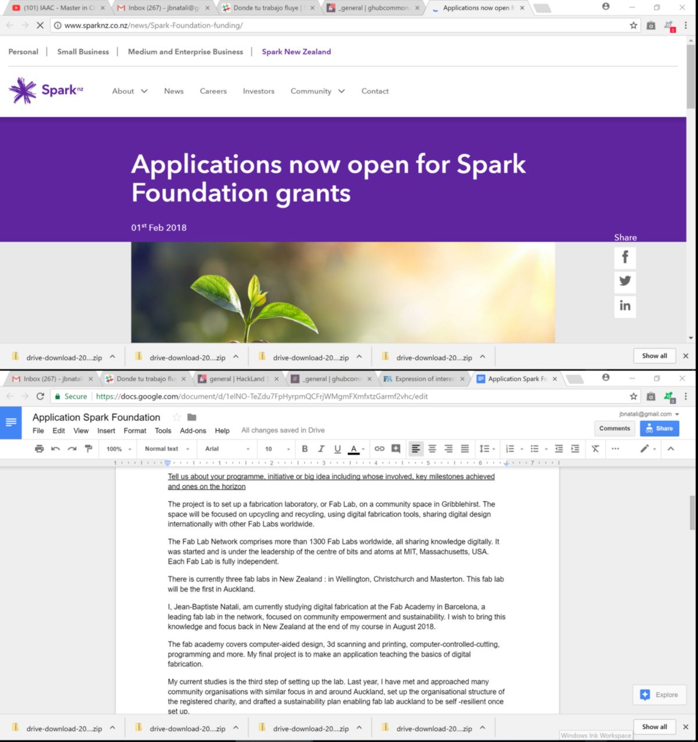Toggle italic formatting
Viewport: 698px width, 742px height.
coord(321,449)
